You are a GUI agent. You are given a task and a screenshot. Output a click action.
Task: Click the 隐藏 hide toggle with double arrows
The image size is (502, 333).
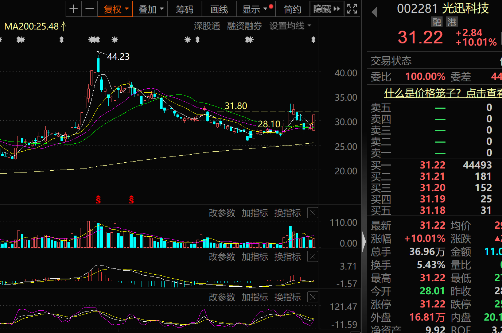(327, 9)
